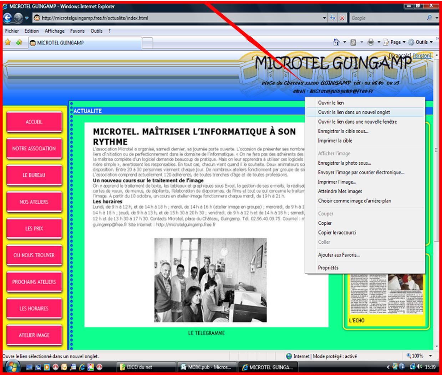Open the search provider dropdown arrow

[437, 17]
